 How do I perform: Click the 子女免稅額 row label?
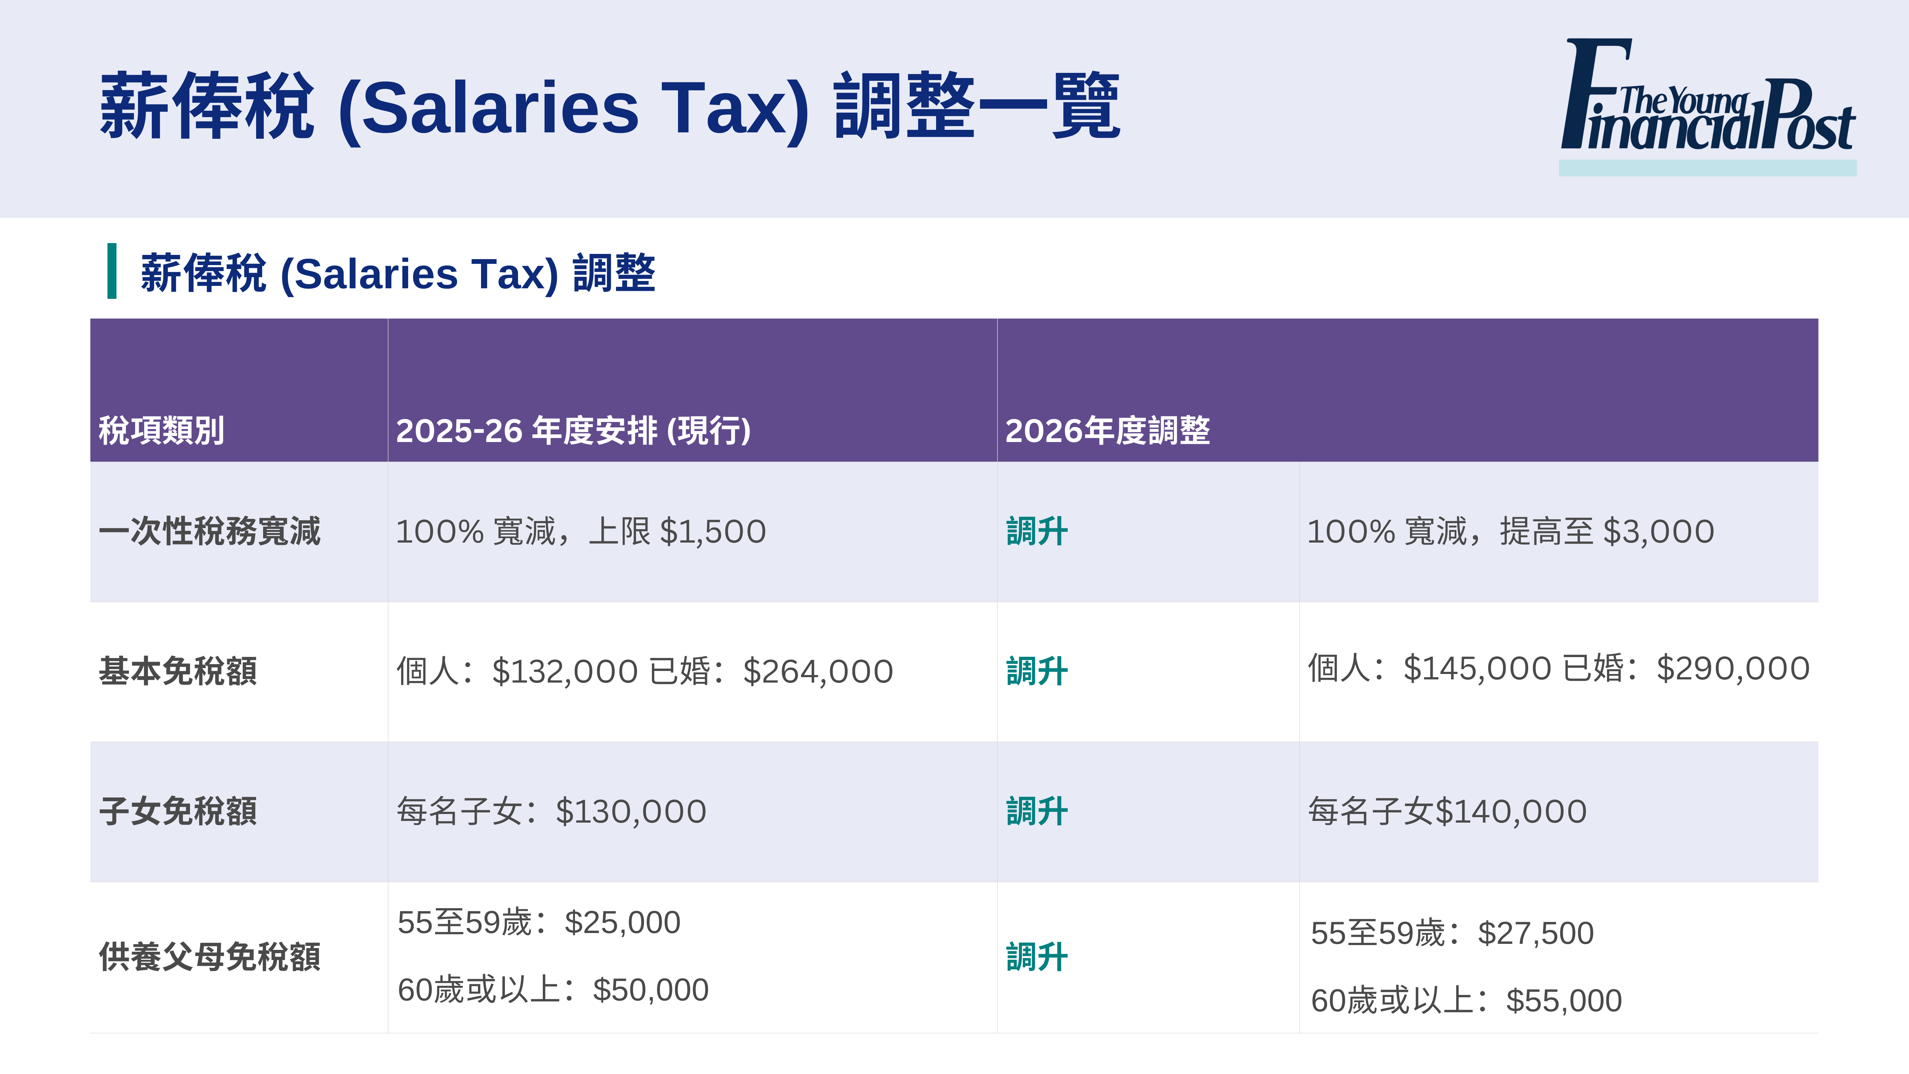click(x=178, y=811)
